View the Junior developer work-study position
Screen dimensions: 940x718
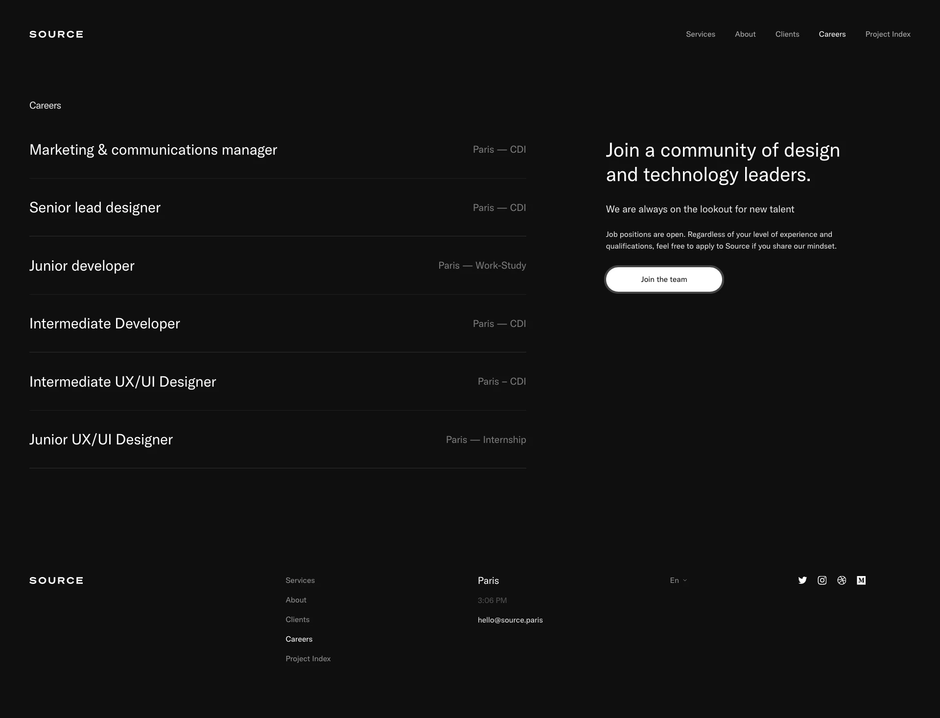coord(82,265)
